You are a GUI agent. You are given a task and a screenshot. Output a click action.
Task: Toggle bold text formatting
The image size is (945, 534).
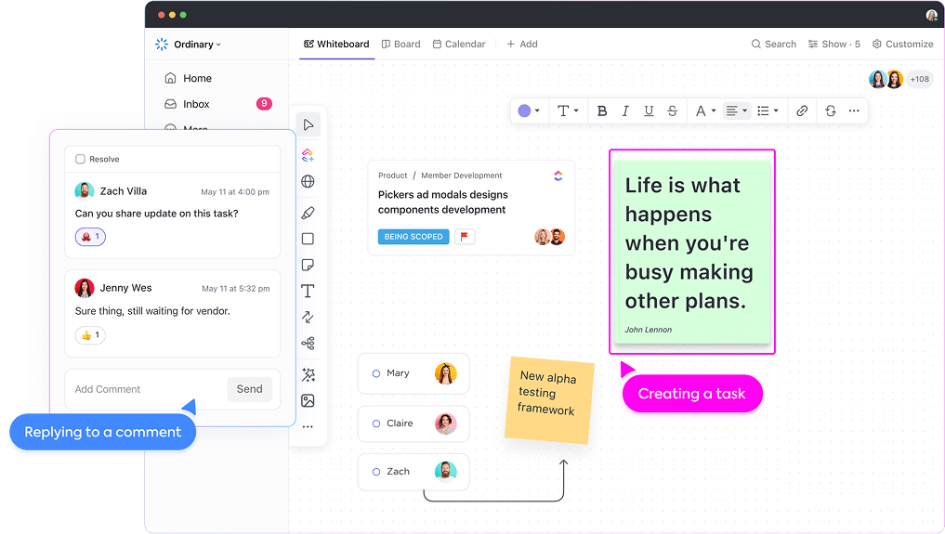pyautogui.click(x=601, y=111)
